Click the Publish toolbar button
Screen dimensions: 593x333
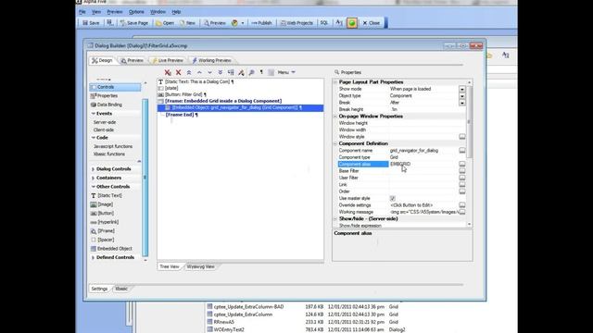tap(261, 23)
